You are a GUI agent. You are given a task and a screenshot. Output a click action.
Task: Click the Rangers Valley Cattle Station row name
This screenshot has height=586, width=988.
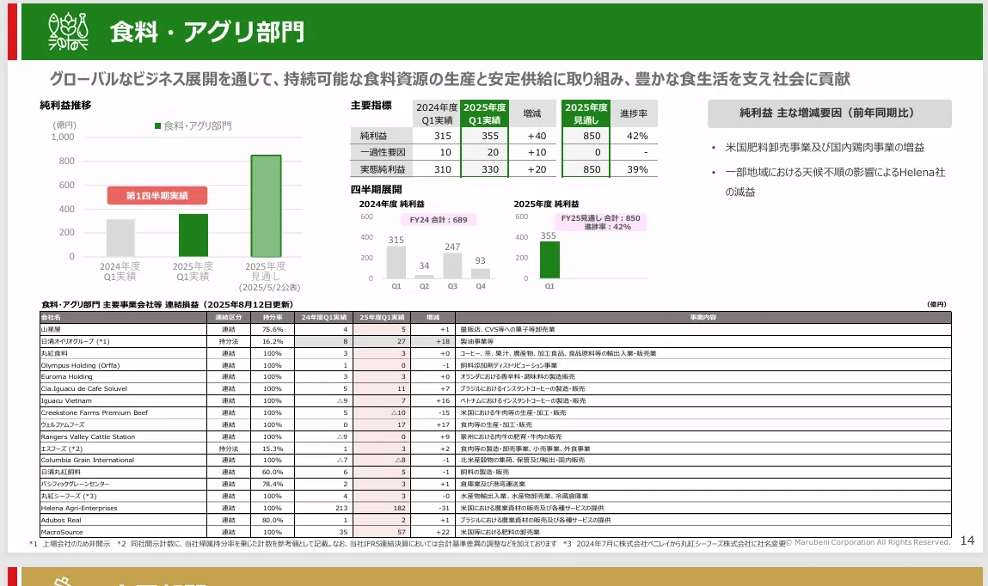pyautogui.click(x=88, y=436)
